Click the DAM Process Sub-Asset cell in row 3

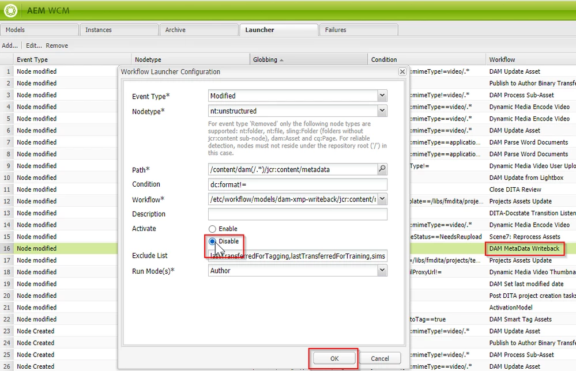coord(521,95)
